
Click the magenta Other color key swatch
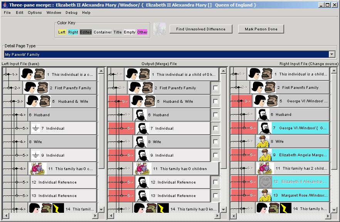coord(142,32)
